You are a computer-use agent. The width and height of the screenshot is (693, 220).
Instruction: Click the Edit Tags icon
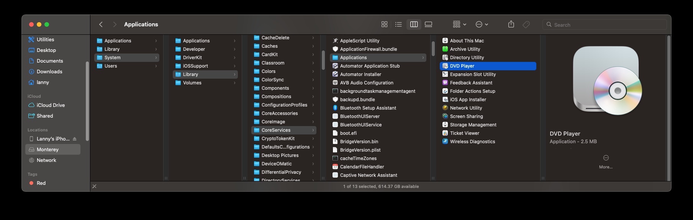click(526, 24)
